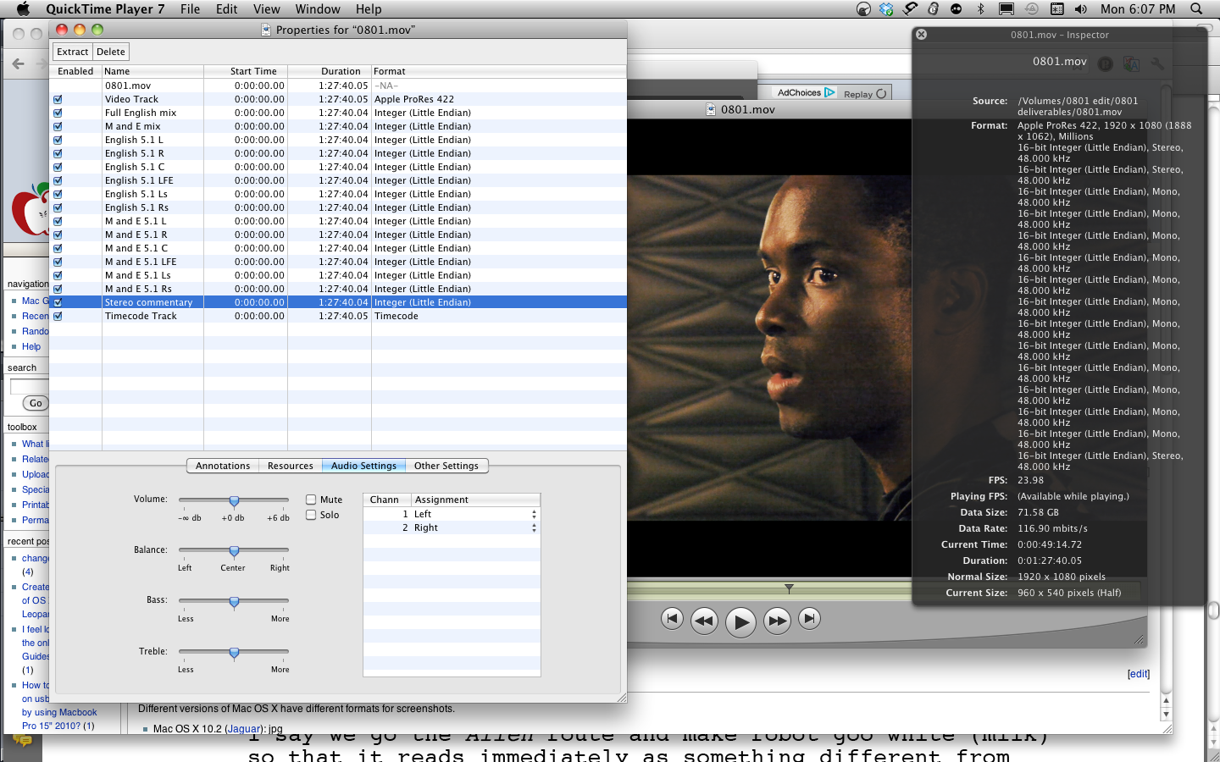
Task: Jump to the movie's beginning with rewind-to-start
Action: click(x=672, y=619)
